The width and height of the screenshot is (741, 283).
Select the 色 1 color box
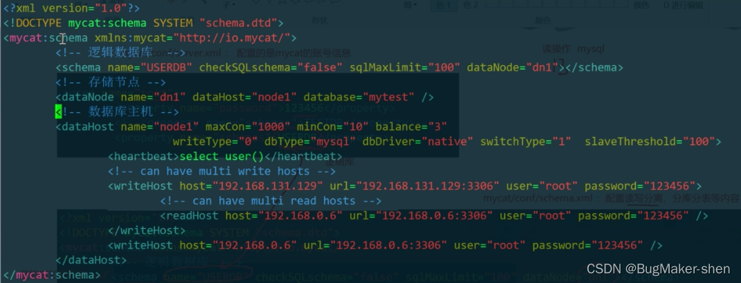(443, 6)
